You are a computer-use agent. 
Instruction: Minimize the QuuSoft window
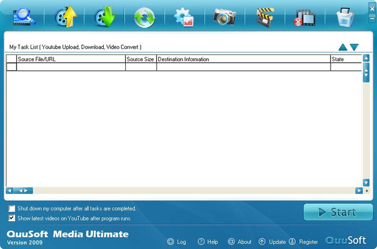pyautogui.click(x=372, y=18)
